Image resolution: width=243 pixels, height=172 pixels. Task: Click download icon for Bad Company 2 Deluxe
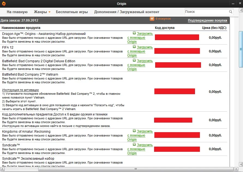pos(134,60)
